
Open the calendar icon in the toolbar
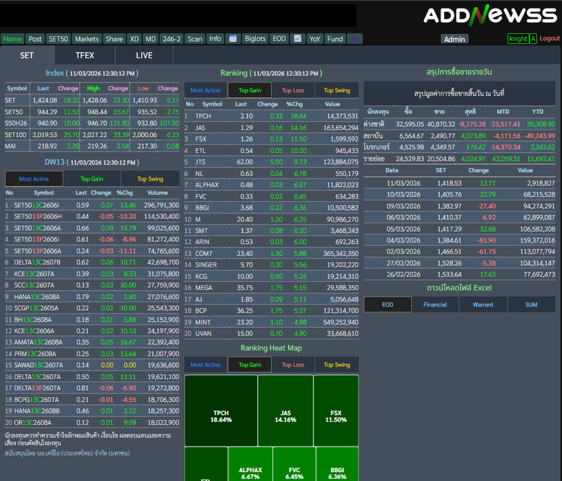[233, 39]
